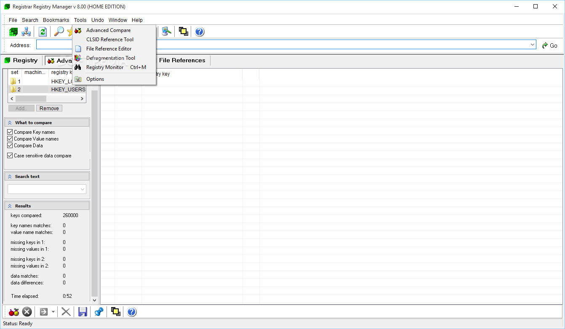Click the 'set' column header
The image size is (565, 329).
[15, 72]
